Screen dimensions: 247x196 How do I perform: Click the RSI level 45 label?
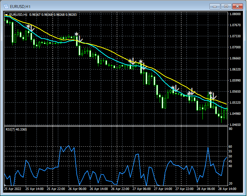pos(230,161)
